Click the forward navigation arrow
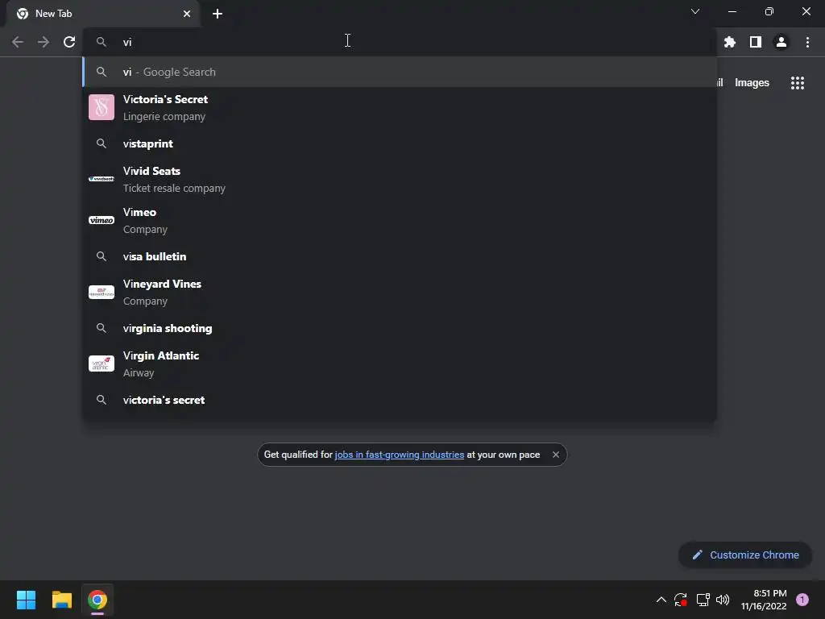 click(44, 42)
